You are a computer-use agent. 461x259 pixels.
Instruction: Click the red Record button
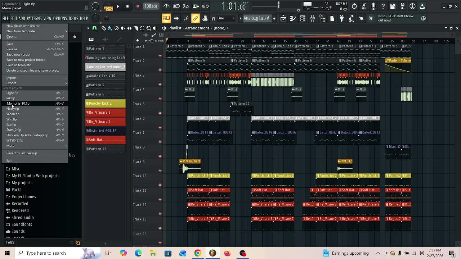[x=138, y=6]
